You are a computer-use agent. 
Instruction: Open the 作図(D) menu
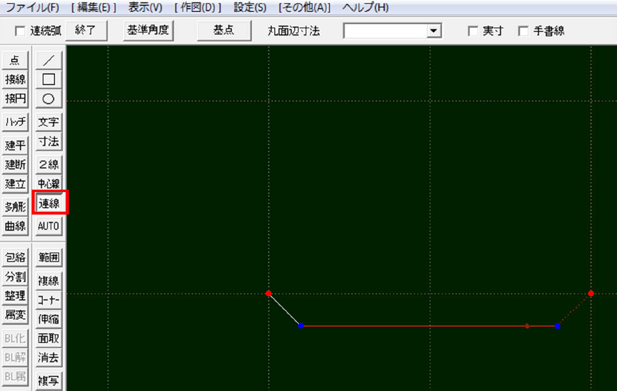click(x=198, y=7)
